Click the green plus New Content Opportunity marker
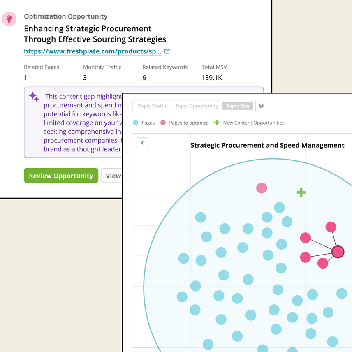The width and height of the screenshot is (352, 352). [x=301, y=192]
